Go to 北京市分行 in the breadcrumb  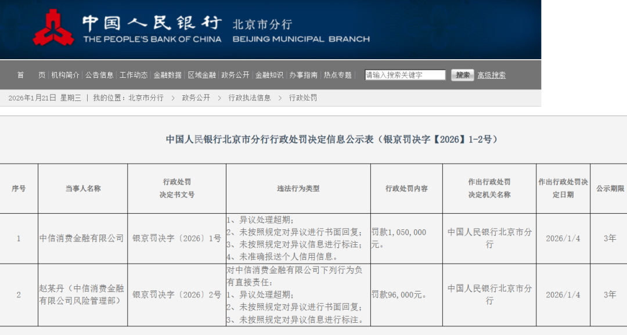coord(146,98)
